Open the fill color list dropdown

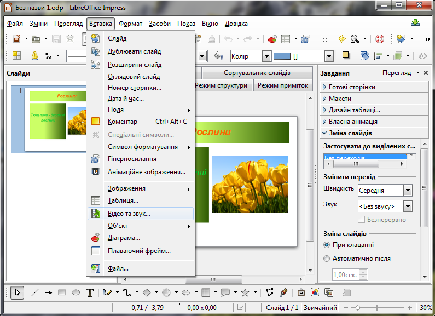click(329, 56)
